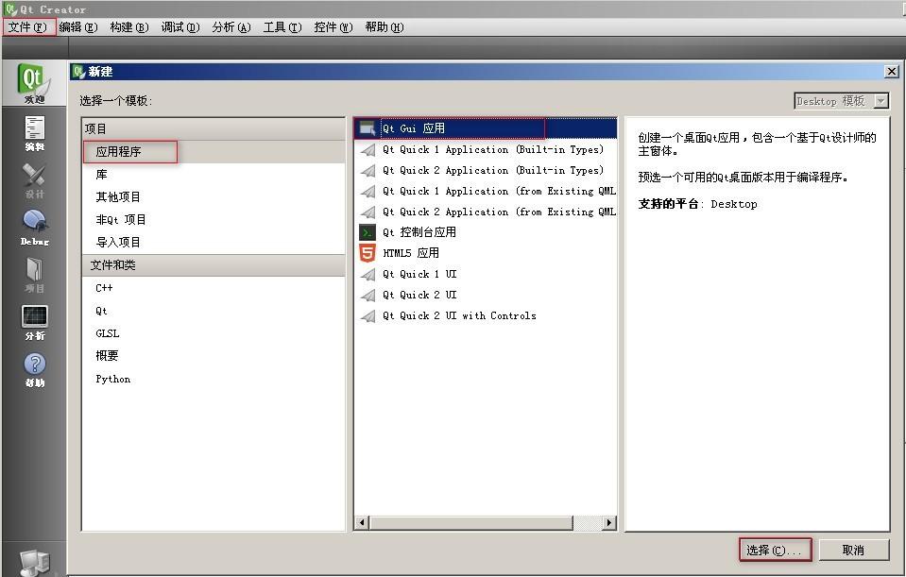Open the 工具 menu
The width and height of the screenshot is (906, 577).
pos(282,27)
